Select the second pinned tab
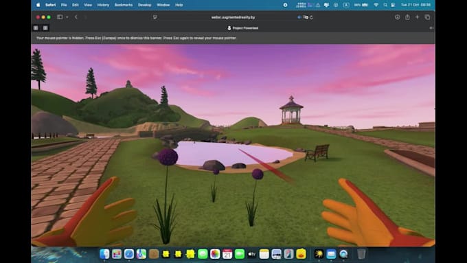 tap(45, 28)
